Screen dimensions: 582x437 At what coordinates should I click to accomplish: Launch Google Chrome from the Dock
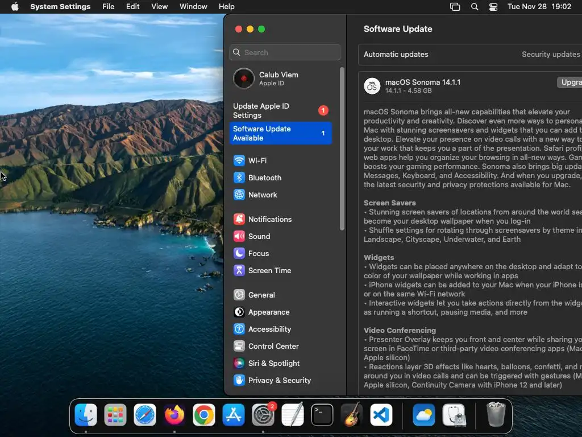[204, 415]
